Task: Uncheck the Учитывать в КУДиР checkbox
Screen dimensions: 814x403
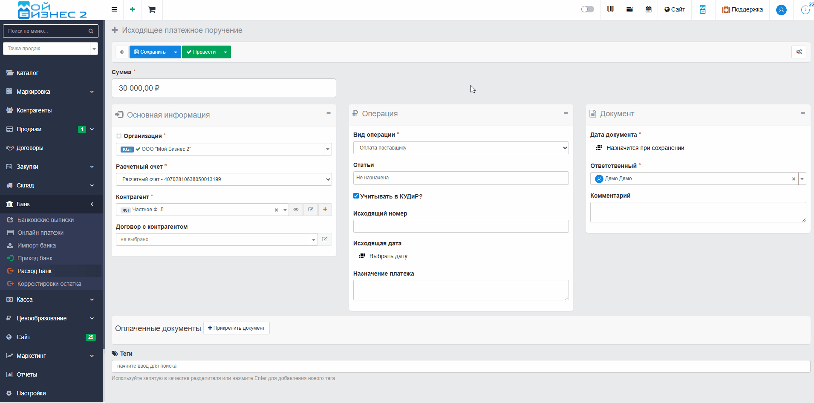Action: pos(356,196)
